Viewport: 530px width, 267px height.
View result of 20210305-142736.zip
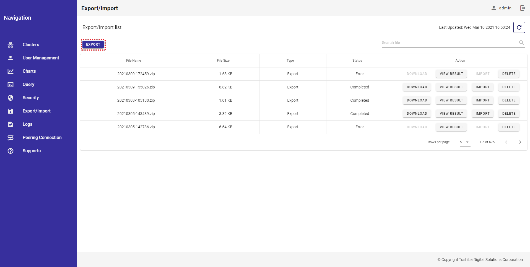(x=451, y=127)
